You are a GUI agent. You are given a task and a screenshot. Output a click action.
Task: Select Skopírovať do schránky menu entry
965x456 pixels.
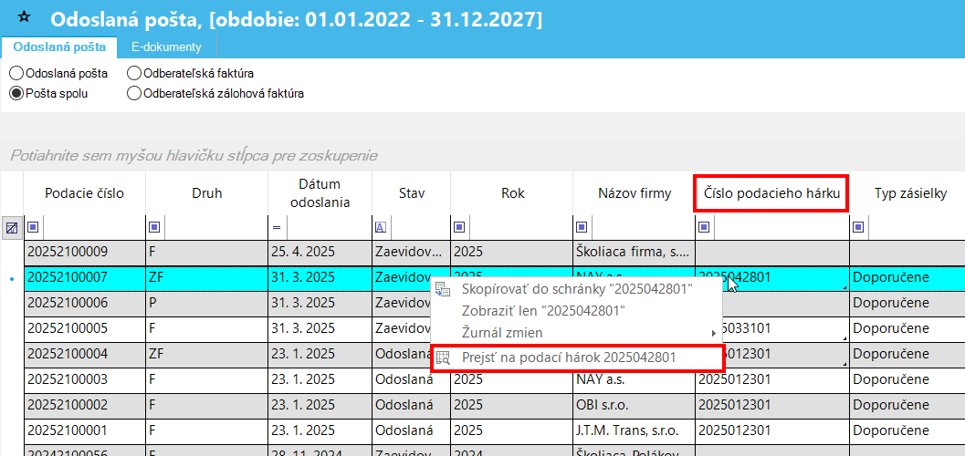click(x=577, y=289)
